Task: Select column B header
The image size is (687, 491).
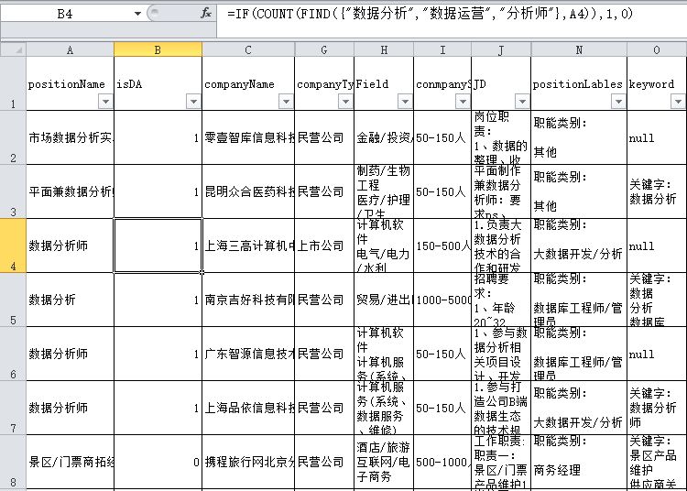Action: click(158, 49)
